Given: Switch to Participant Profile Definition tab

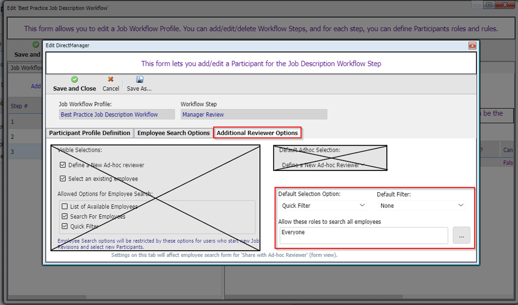Looking at the screenshot, I should (90, 133).
